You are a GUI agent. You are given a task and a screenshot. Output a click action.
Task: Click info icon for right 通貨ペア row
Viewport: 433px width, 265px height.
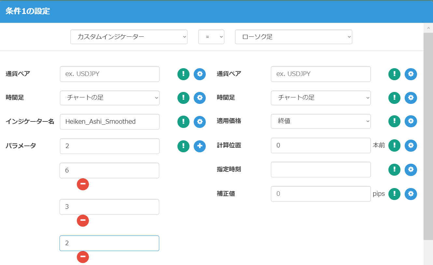coord(394,74)
